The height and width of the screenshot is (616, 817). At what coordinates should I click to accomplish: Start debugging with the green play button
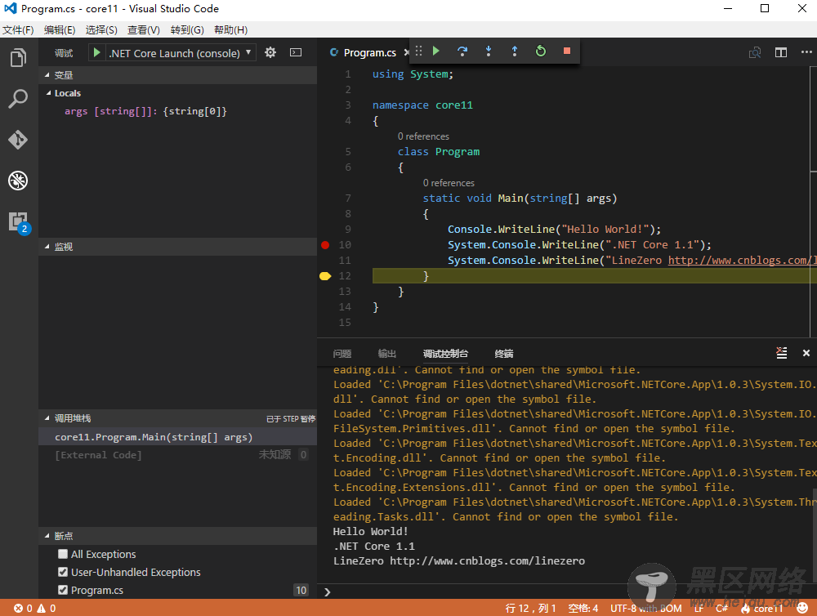coord(96,52)
